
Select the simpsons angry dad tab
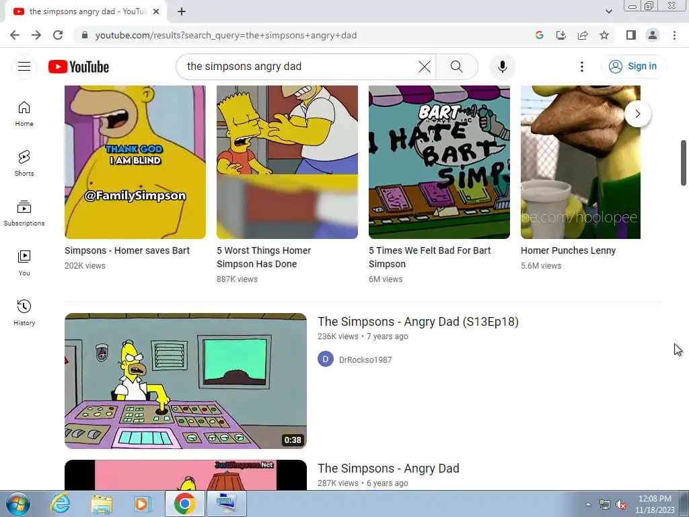click(86, 12)
